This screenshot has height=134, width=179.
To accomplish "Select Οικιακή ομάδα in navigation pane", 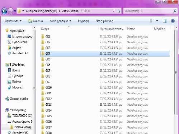I will (17, 99).
